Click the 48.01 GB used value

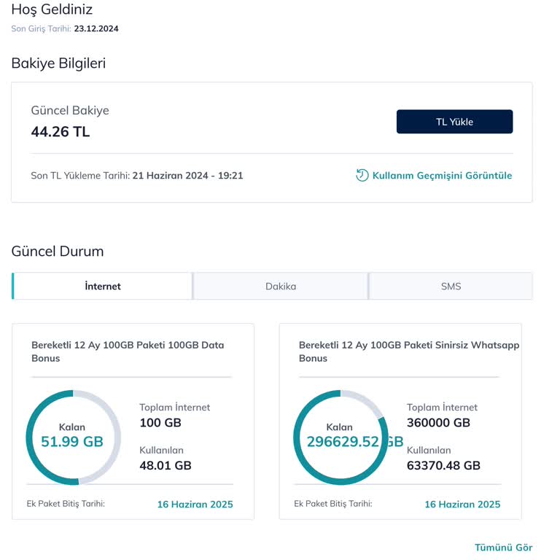(166, 465)
